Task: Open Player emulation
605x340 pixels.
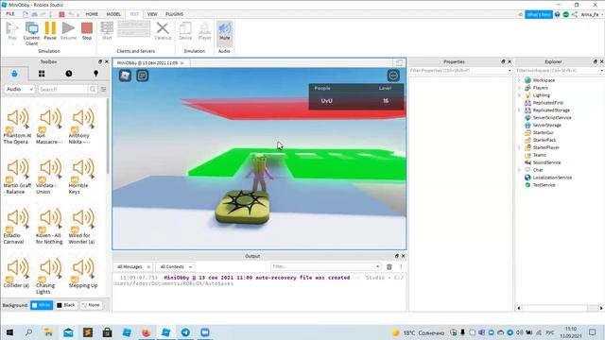Action: pos(204,31)
